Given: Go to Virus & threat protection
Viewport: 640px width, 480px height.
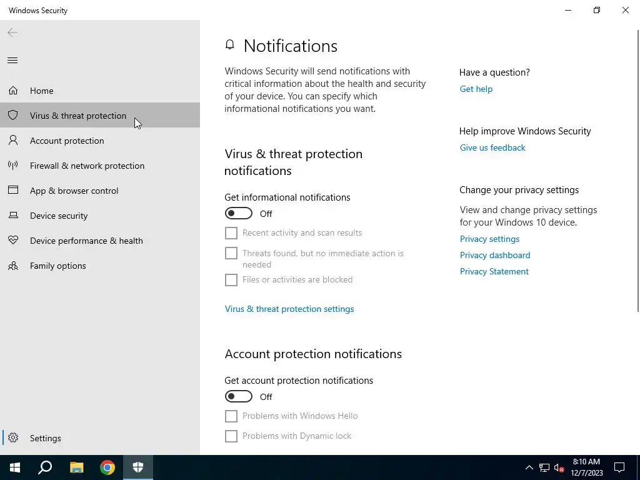Looking at the screenshot, I should 100,115.
